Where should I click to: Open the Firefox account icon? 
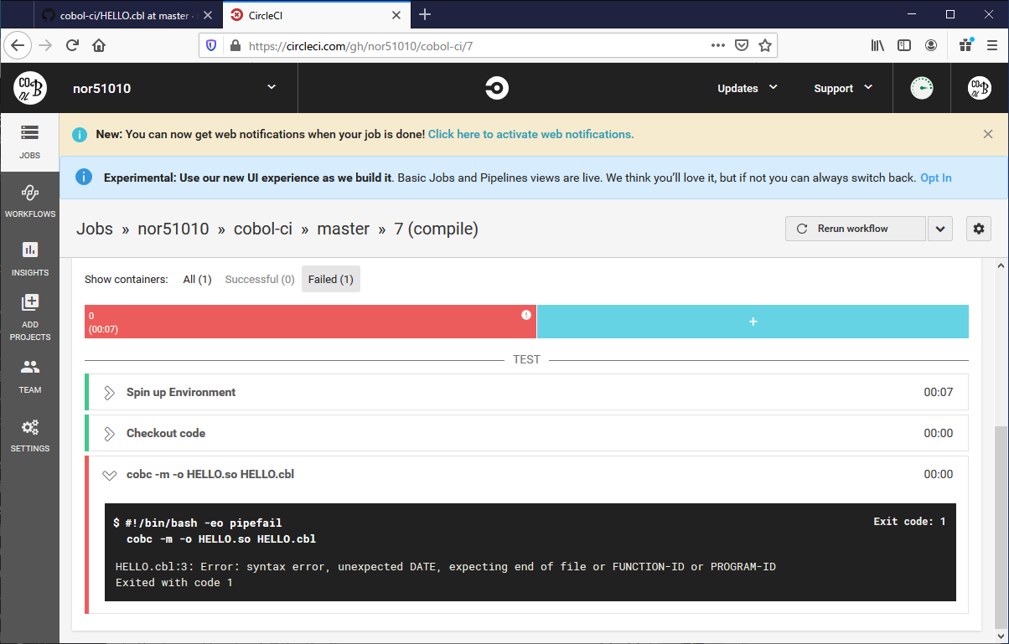(931, 45)
